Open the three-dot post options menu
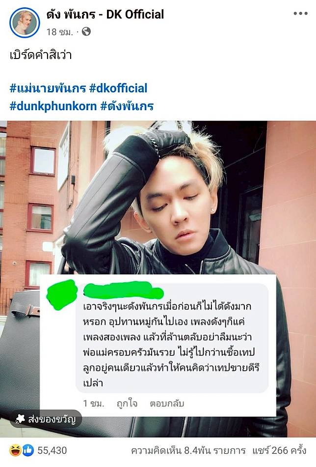The width and height of the screenshot is (316, 467). click(300, 13)
